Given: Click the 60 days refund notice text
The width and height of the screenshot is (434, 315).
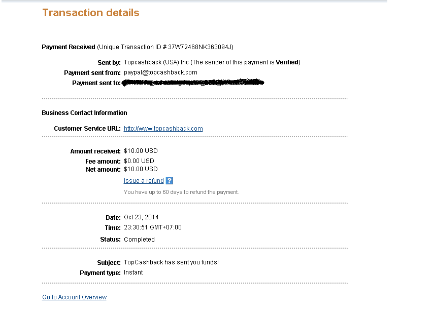Looking at the screenshot, I should tap(181, 192).
